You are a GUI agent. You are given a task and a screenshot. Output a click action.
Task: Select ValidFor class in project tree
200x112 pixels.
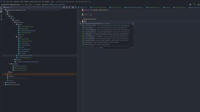click(24, 54)
